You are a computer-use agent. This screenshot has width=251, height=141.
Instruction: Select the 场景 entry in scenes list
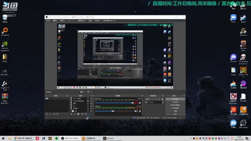(x=57, y=99)
